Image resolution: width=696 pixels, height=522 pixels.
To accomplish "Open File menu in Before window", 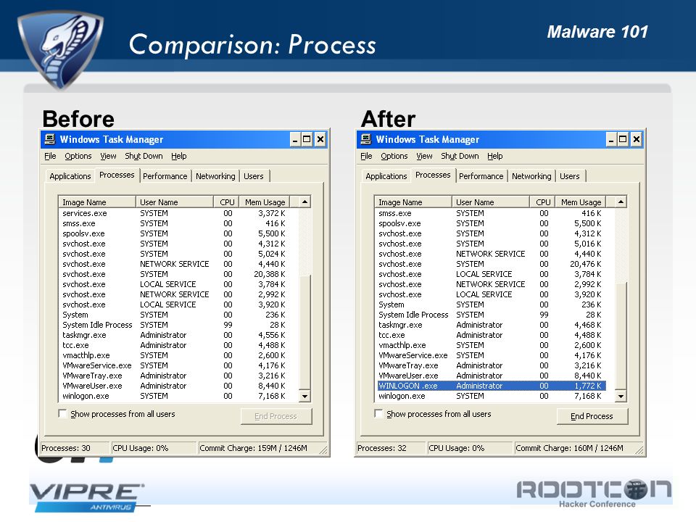I will pyautogui.click(x=50, y=156).
